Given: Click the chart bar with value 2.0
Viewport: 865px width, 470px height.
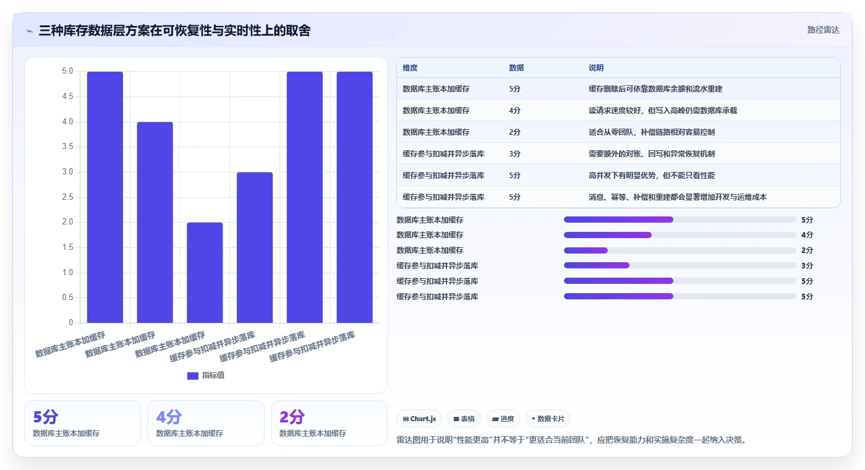Looking at the screenshot, I should click(x=205, y=273).
